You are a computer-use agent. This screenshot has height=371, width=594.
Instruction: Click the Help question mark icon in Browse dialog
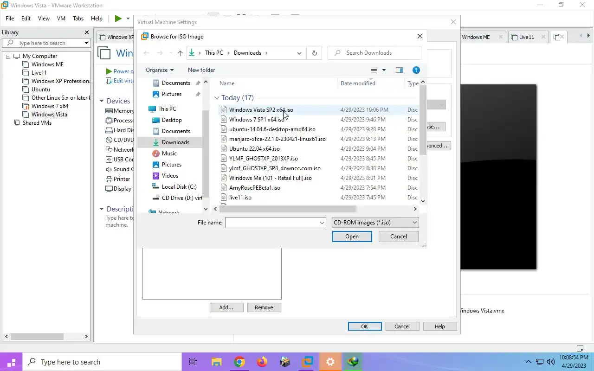click(x=416, y=70)
